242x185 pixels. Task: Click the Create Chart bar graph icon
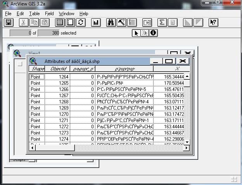pyautogui.click(x=96, y=23)
